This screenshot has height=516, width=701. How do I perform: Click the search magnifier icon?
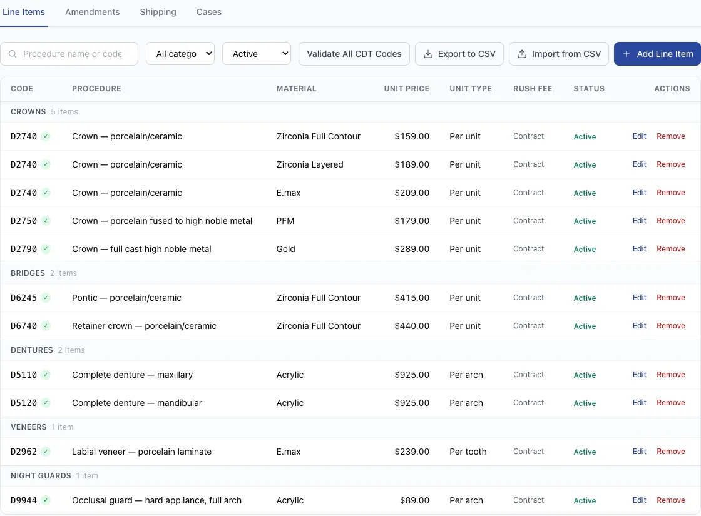pos(13,54)
